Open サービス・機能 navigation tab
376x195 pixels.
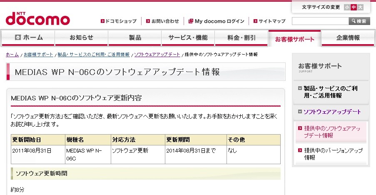188,38
